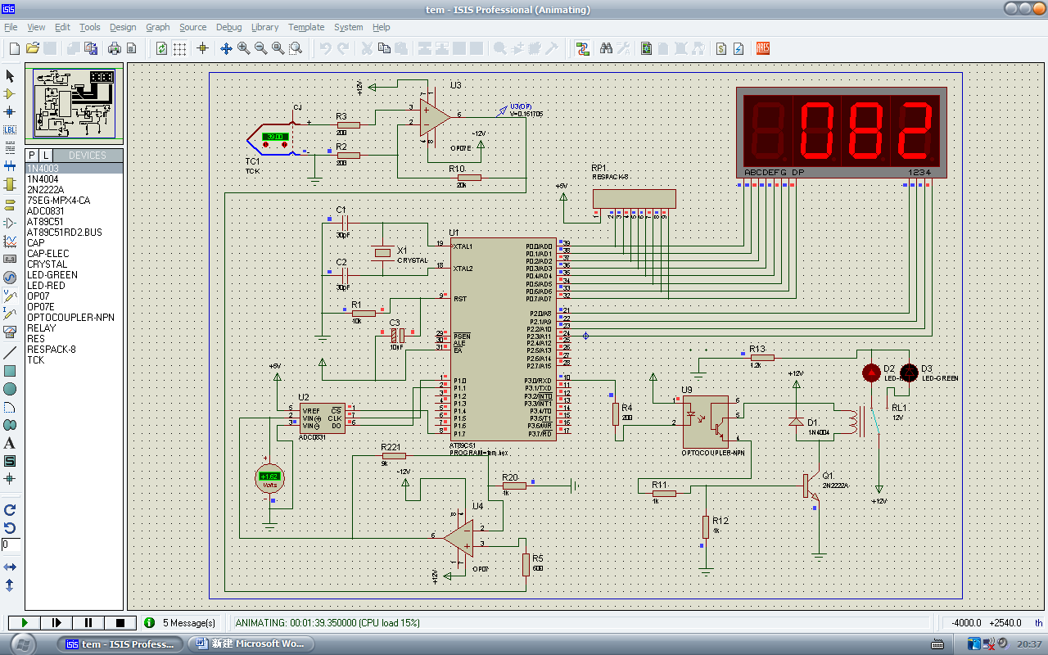Toggle the grid display icon

pos(179,48)
